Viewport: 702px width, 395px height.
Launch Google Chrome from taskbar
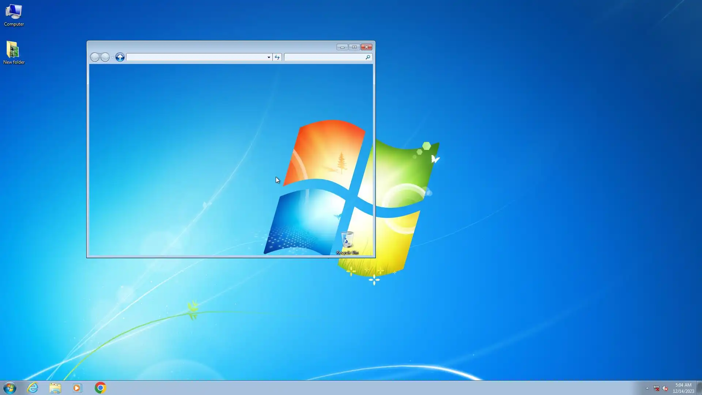100,388
